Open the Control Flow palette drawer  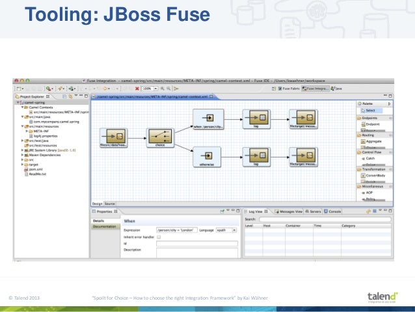374,152
